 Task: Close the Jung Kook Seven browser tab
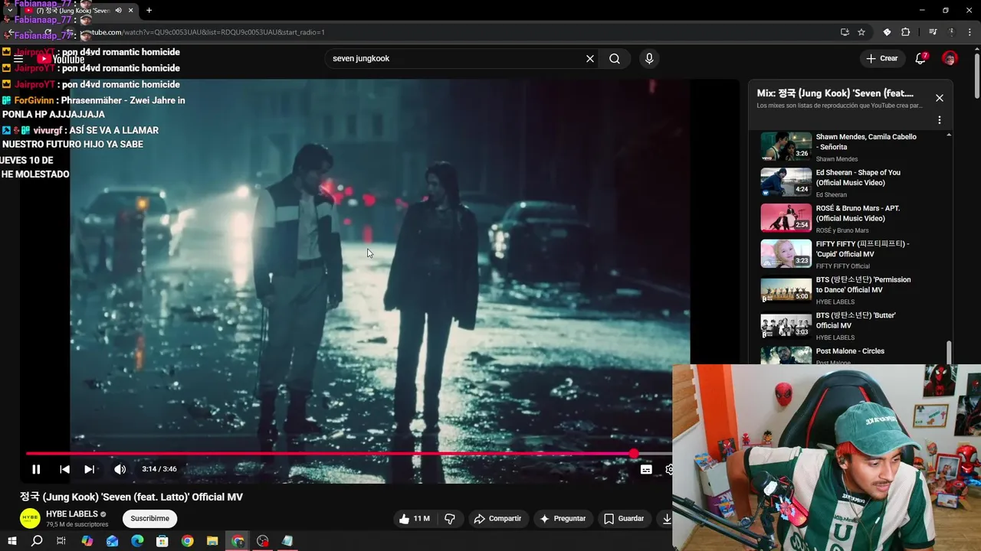click(131, 11)
